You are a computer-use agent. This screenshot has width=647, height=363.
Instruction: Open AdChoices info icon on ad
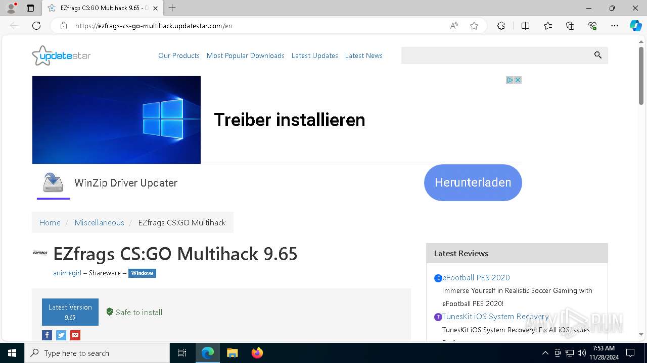click(510, 80)
